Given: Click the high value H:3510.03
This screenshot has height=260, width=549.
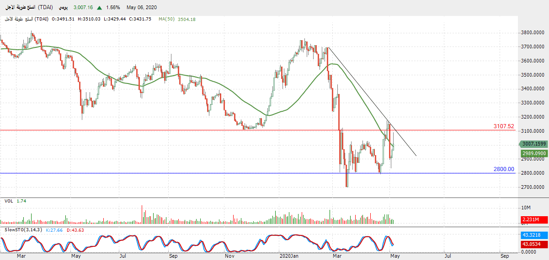Looking at the screenshot, I should 90,19.
